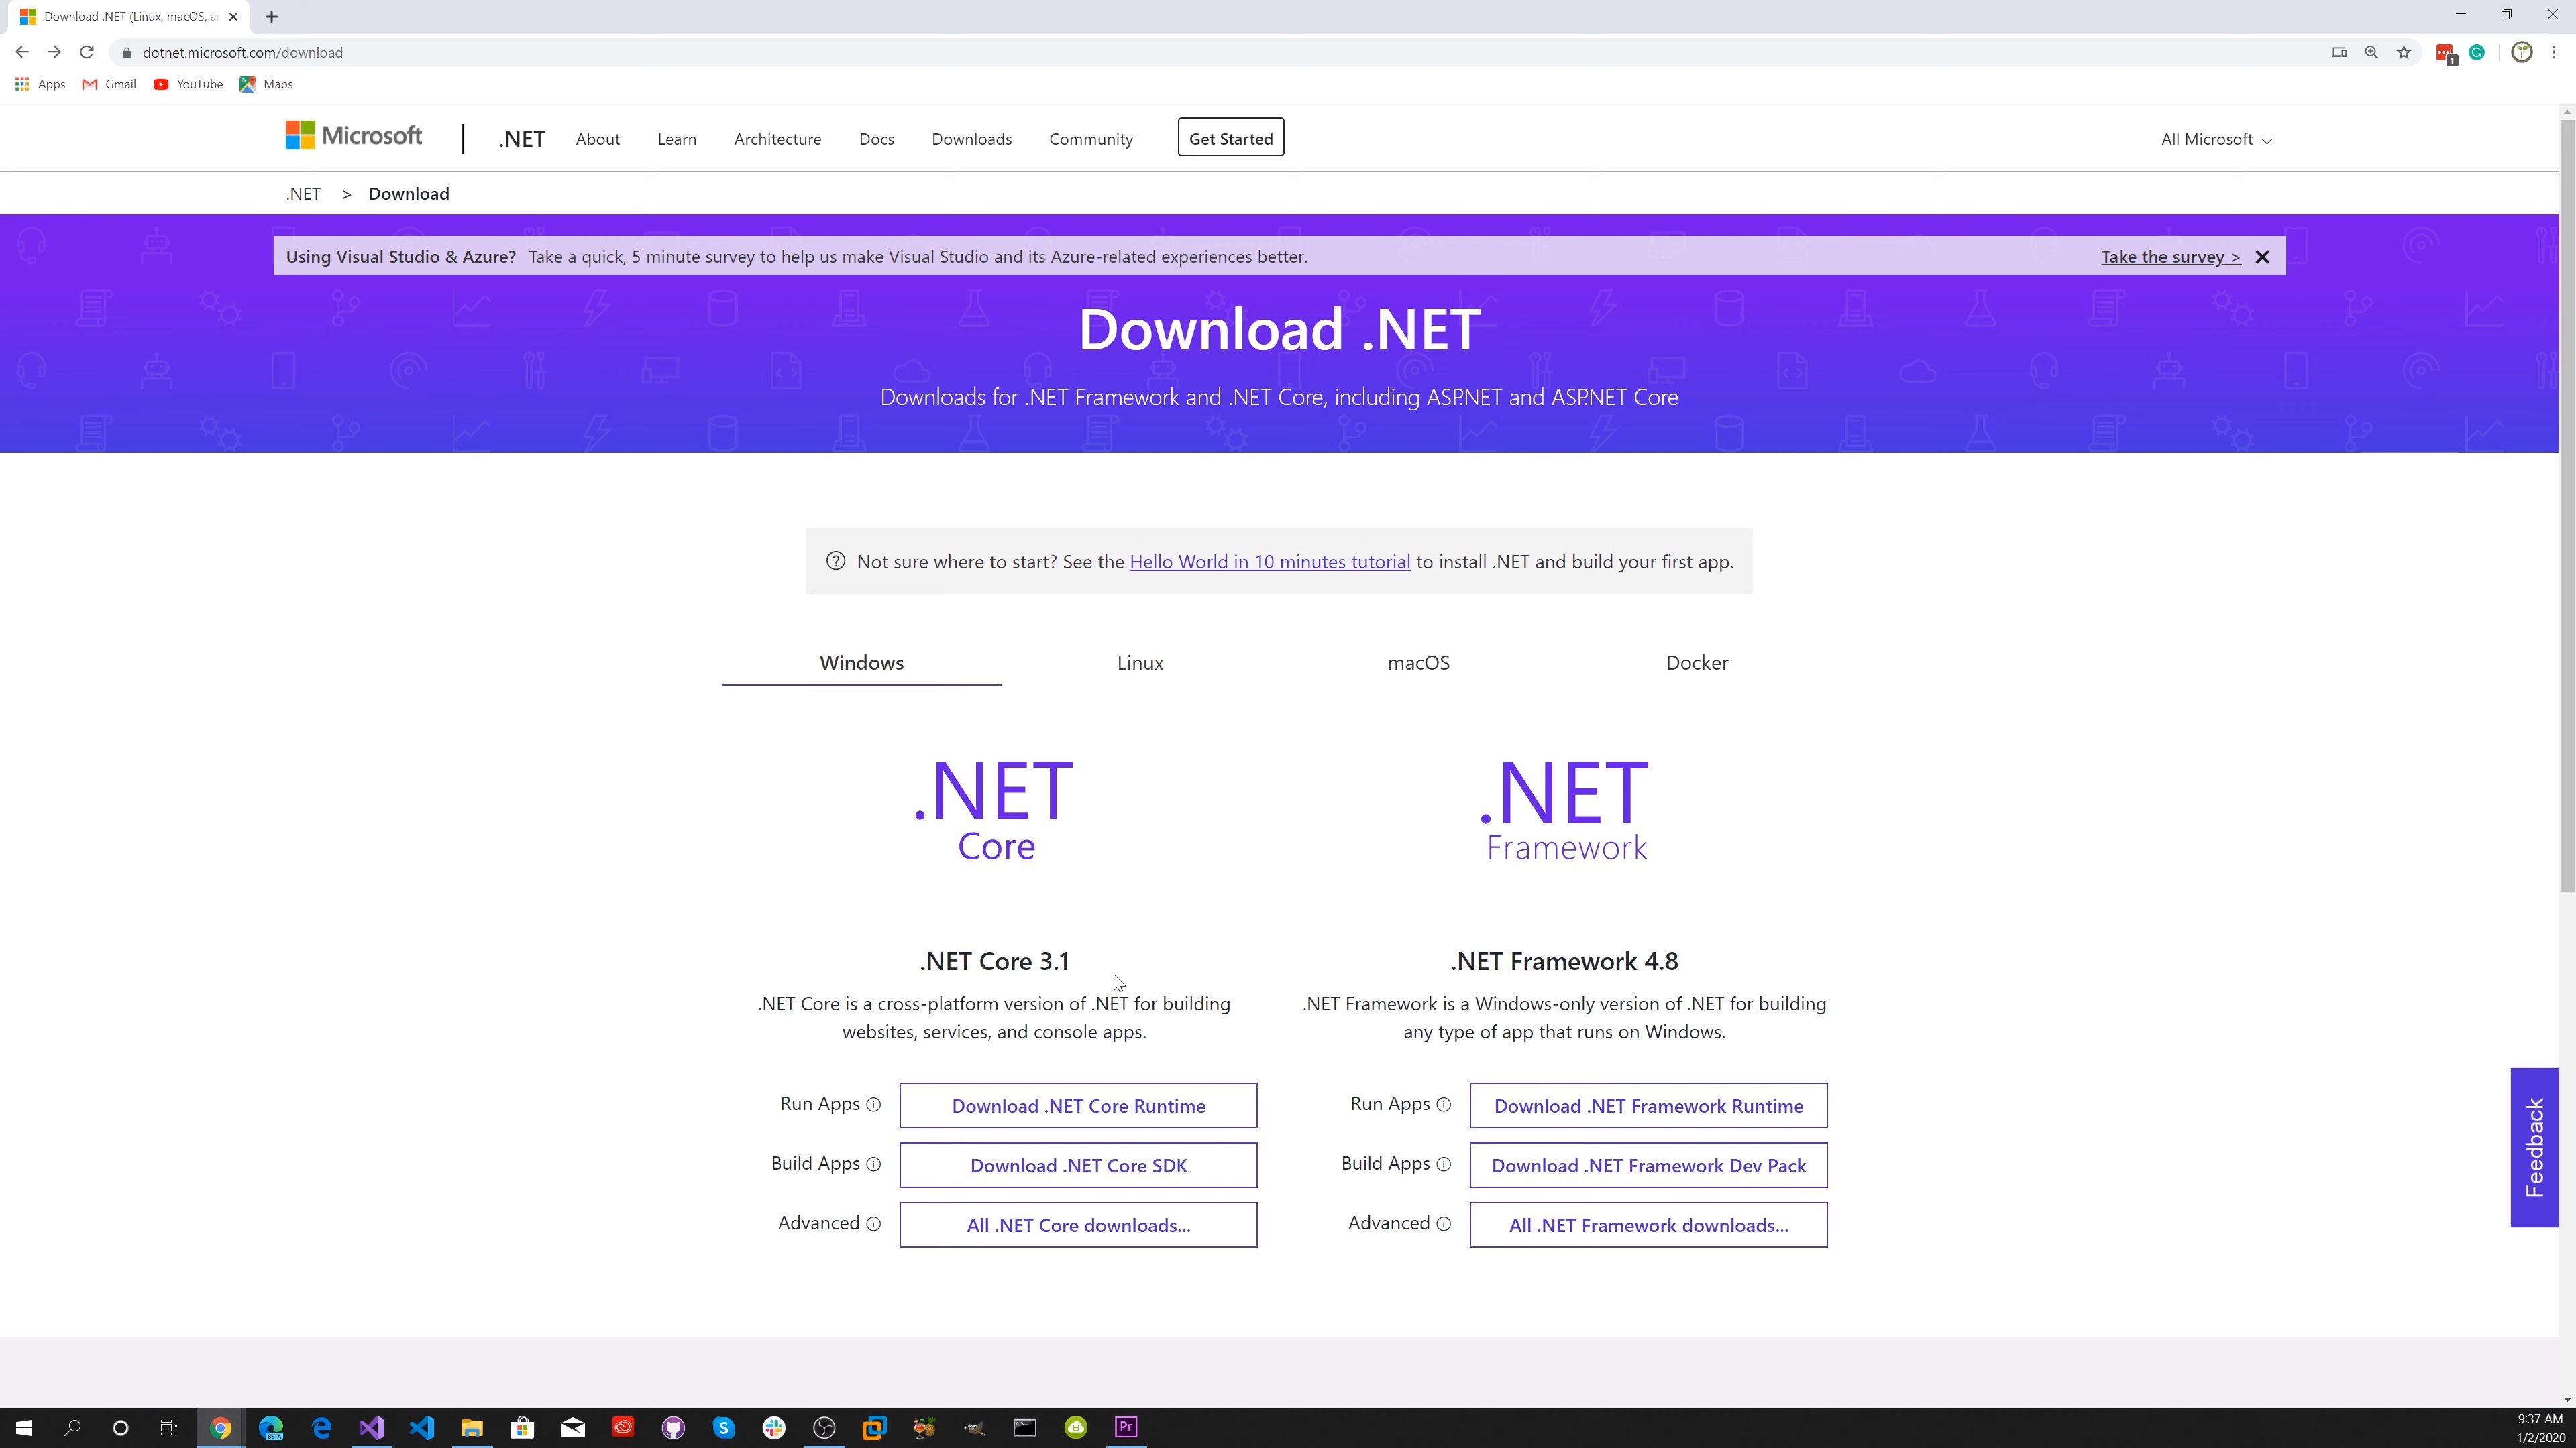Screen dimensions: 2576x1448
Task: Open File Explorer from taskbar
Action: pyautogui.click(x=472, y=1427)
